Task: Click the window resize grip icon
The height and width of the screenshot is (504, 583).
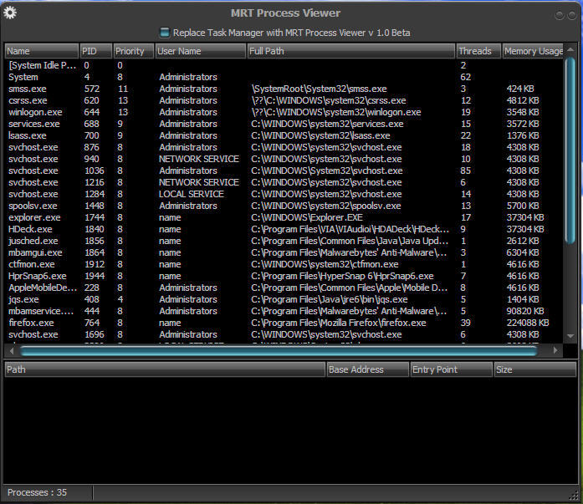Action: [574, 495]
